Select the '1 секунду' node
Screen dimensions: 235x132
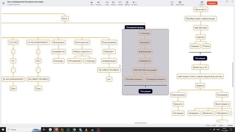coord(90,61)
